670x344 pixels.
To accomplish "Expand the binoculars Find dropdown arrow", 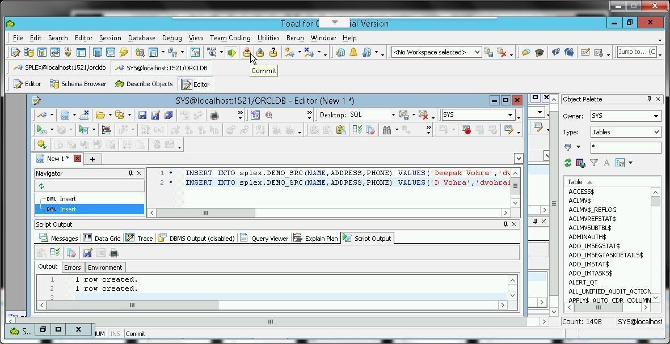I will pyautogui.click(x=397, y=130).
